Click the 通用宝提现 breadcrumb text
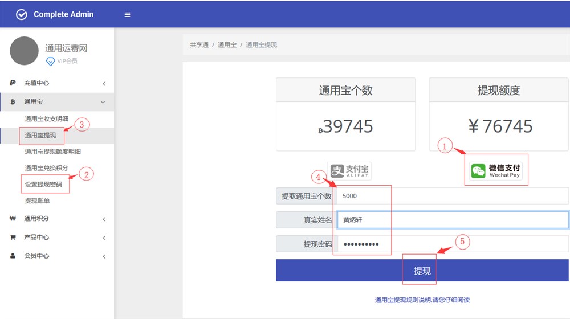The image size is (570, 319). pos(262,45)
